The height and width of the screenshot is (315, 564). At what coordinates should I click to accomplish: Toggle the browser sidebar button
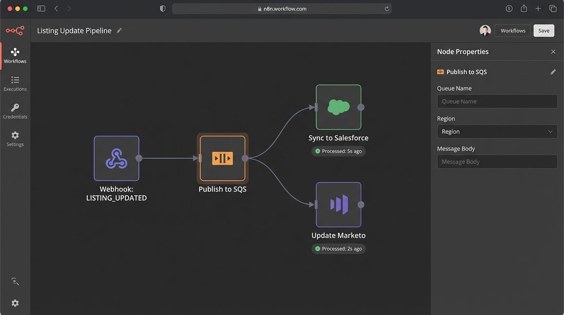tap(41, 9)
